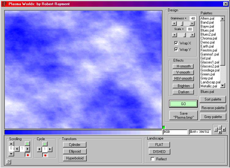Decrease Scale with the left arrow

coord(174,35)
